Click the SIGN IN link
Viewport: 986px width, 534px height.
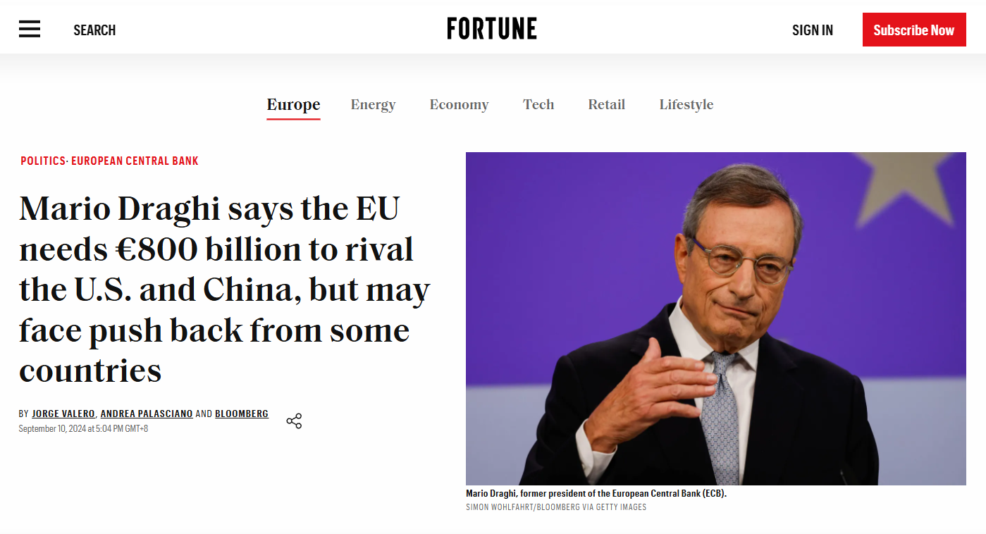[x=812, y=30]
